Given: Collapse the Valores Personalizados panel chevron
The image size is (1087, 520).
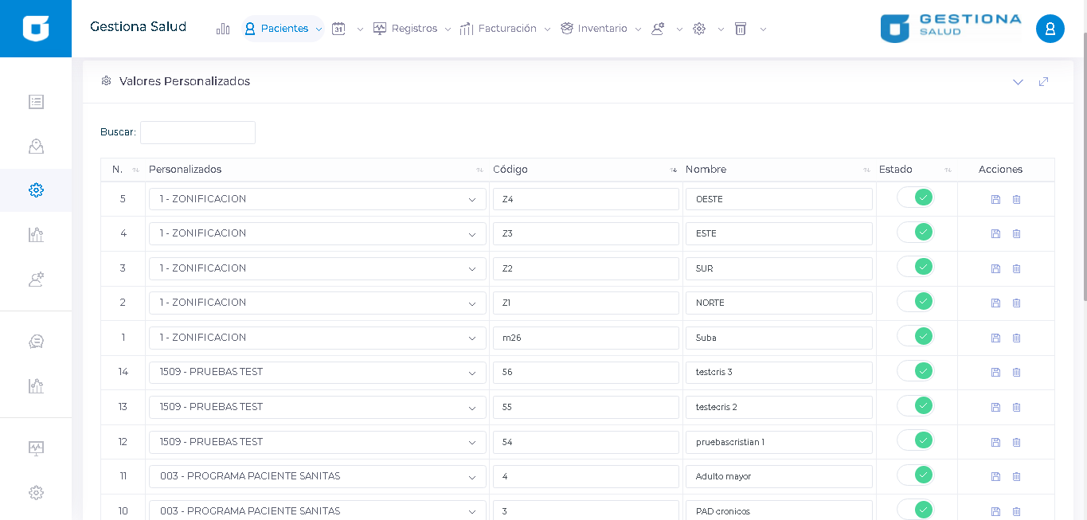Looking at the screenshot, I should point(1018,81).
